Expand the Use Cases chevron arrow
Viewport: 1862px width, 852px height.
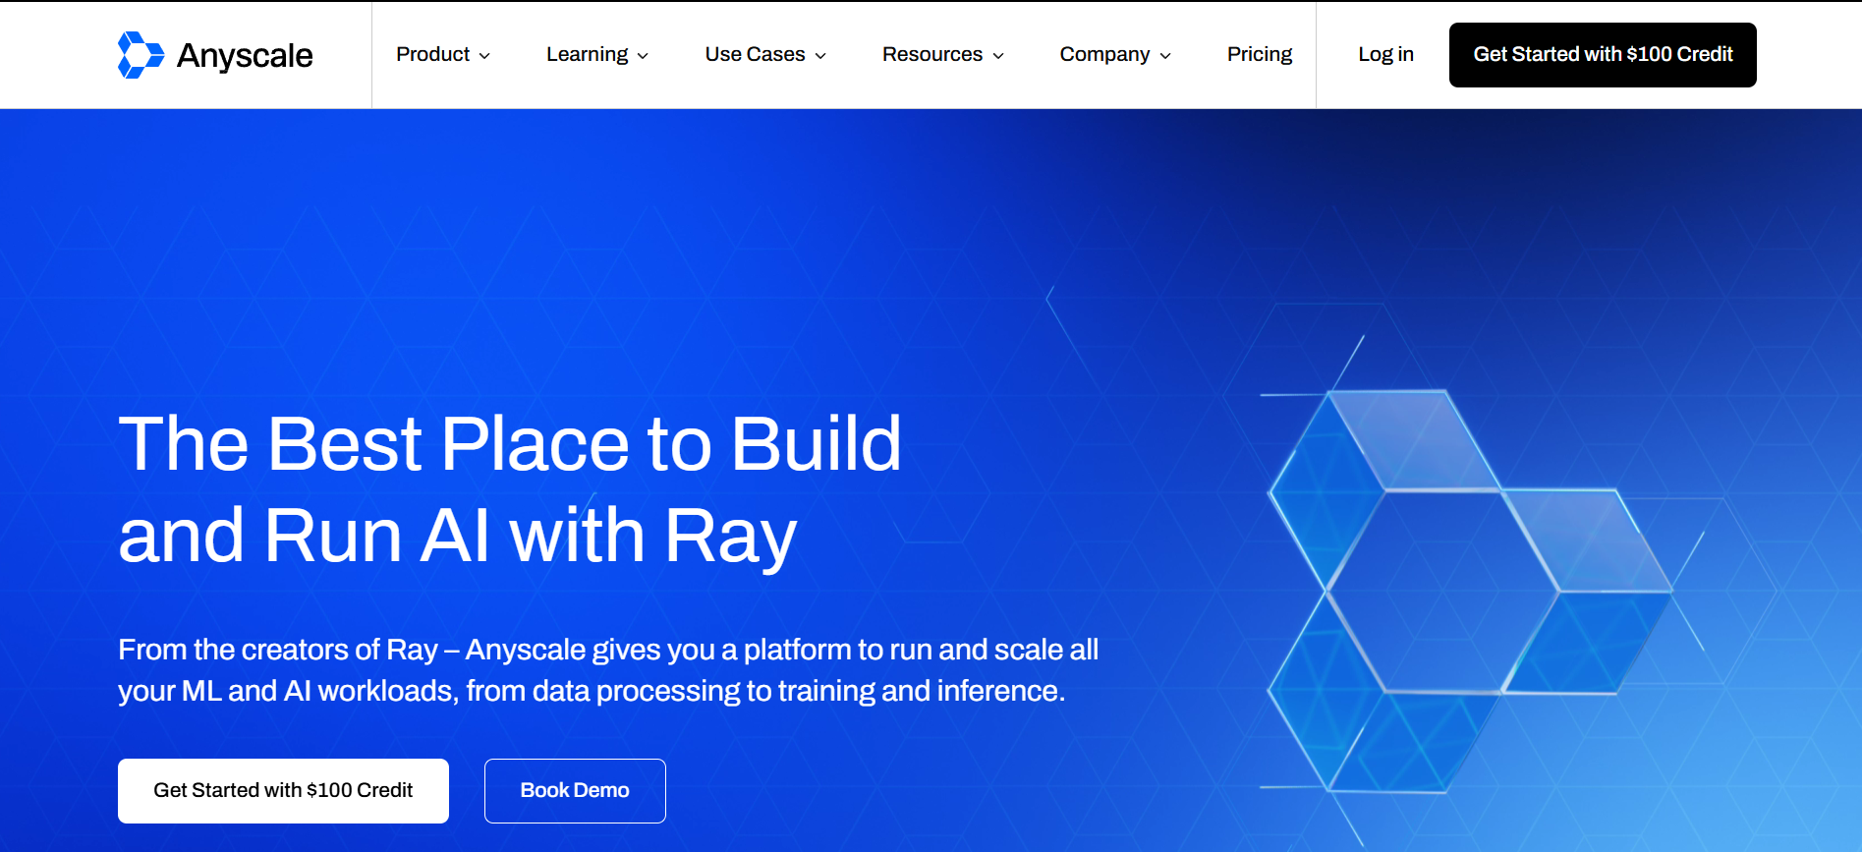click(820, 56)
